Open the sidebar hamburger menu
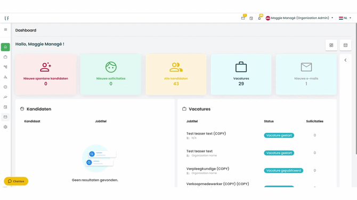357x200 pixels. (x=5, y=30)
